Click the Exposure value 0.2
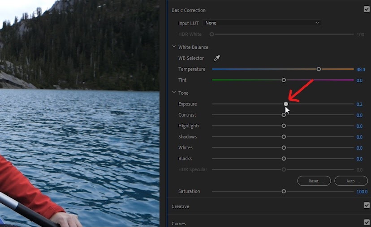371x227 pixels. pos(359,104)
